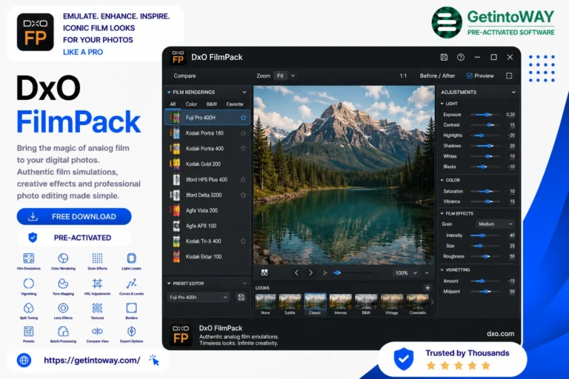Go to next image arrow
569x379 pixels.
click(x=310, y=272)
